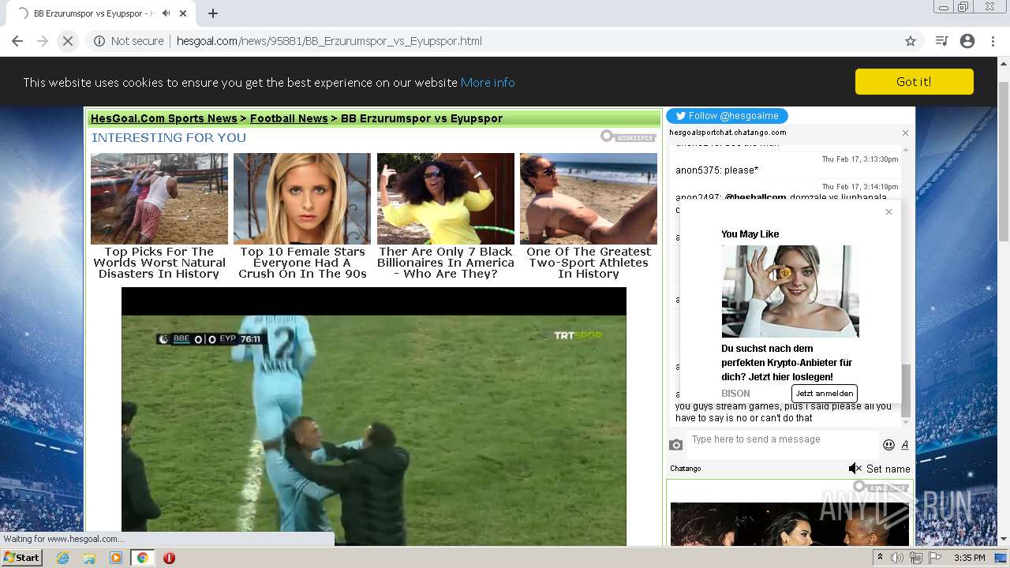Open the Action Center flag icon
This screenshot has height=568, width=1010.
tap(934, 558)
